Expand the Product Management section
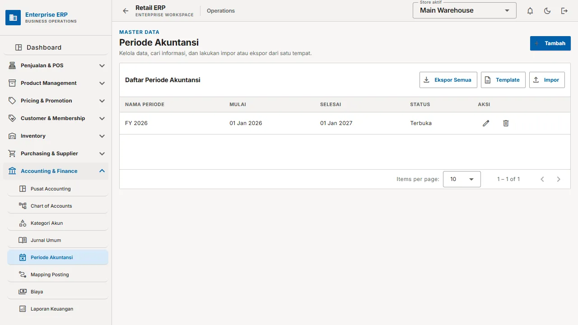Image resolution: width=578 pixels, height=325 pixels. (56, 83)
